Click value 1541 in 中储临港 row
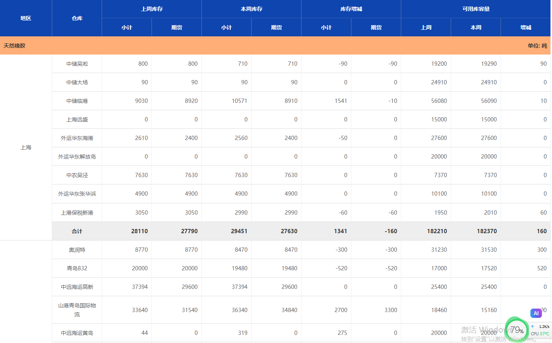The height and width of the screenshot is (343, 552). (341, 101)
